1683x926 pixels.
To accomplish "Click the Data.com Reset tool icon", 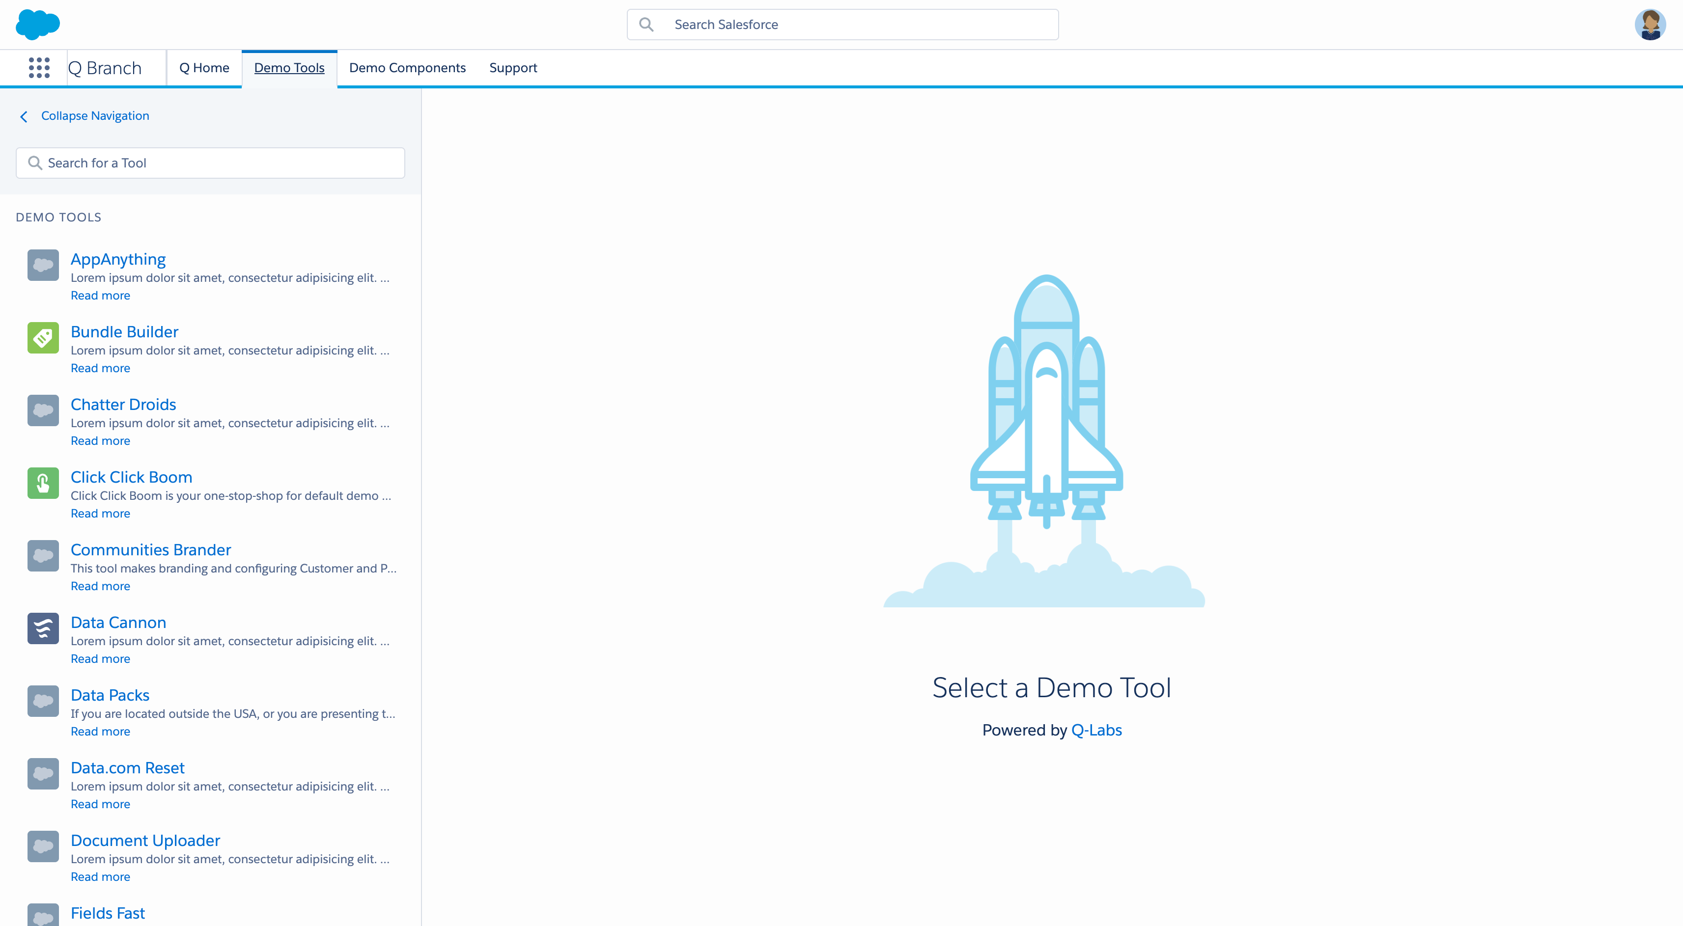I will click(x=43, y=774).
